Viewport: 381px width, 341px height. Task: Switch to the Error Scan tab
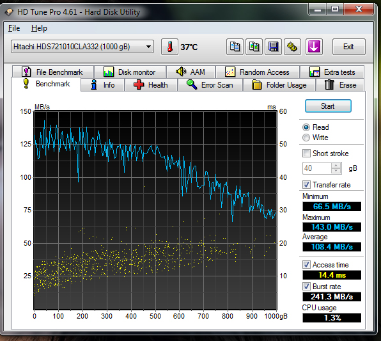(210, 85)
